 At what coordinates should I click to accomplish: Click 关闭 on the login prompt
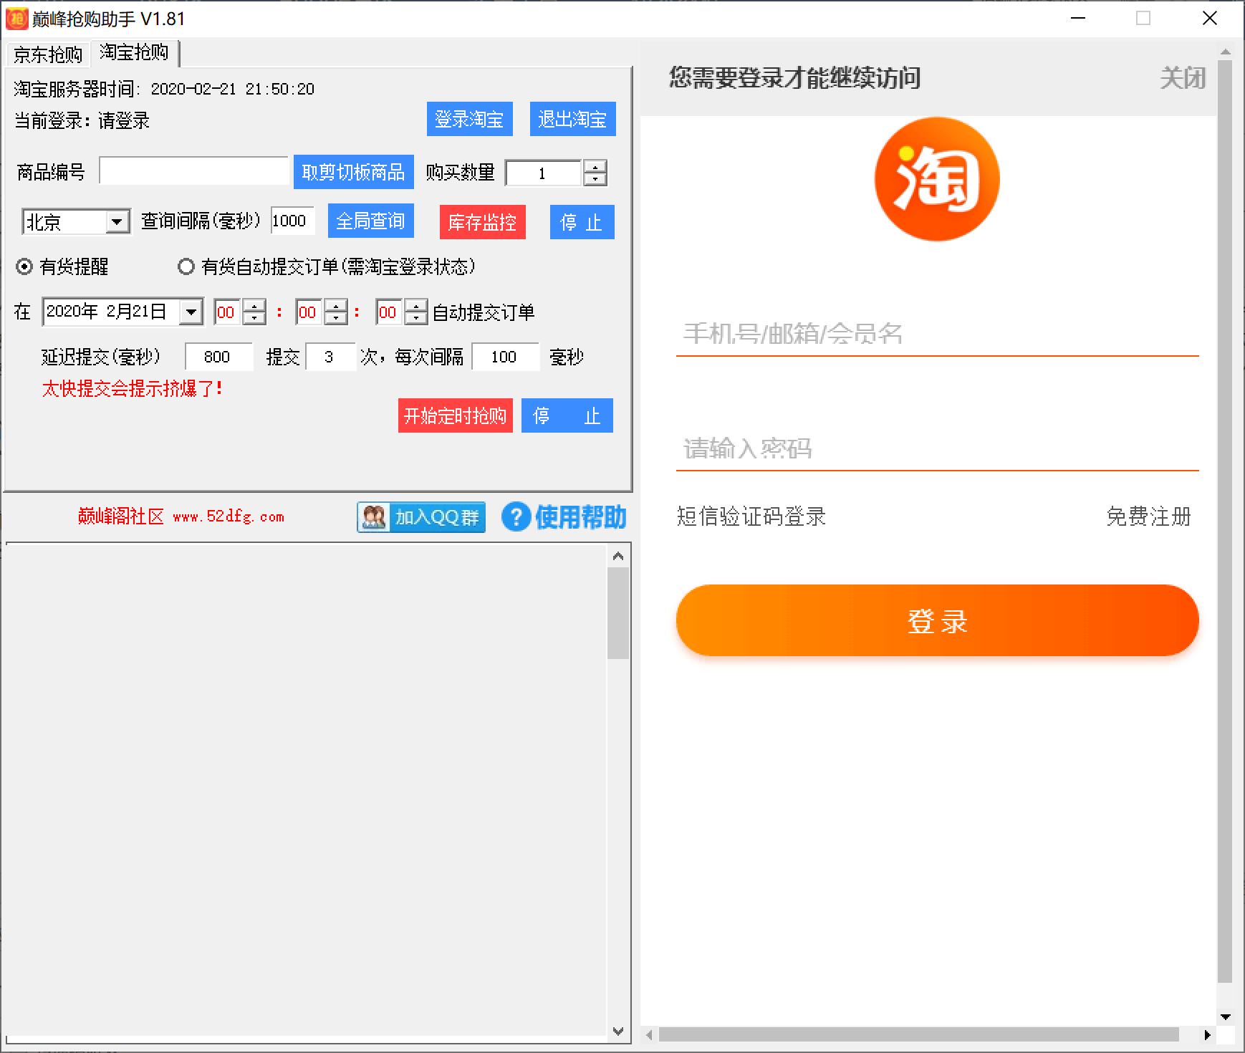[1183, 78]
